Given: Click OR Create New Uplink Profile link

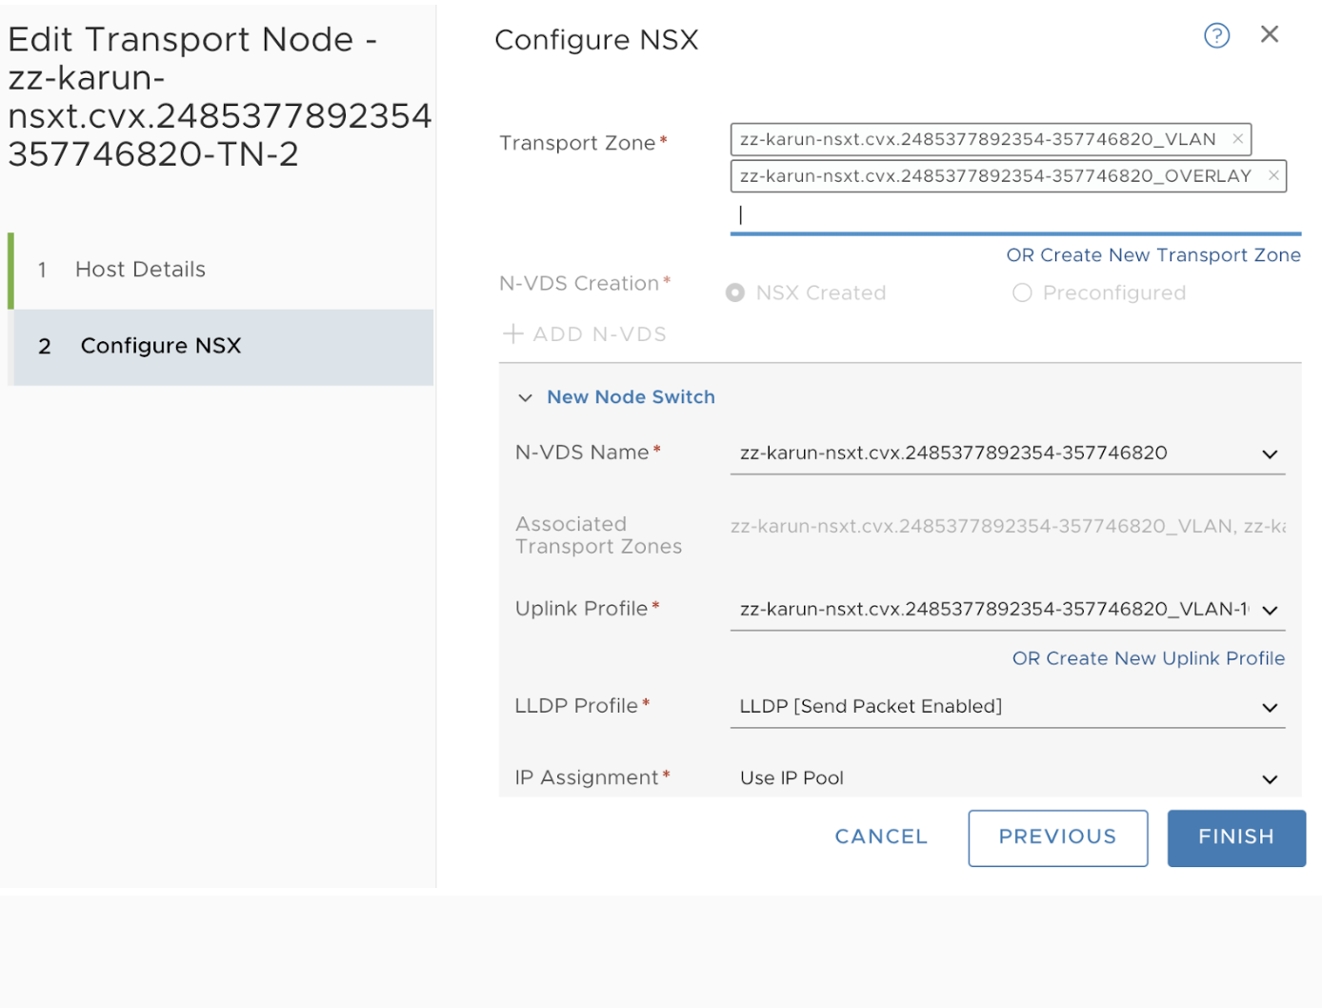Looking at the screenshot, I should tap(1148, 658).
